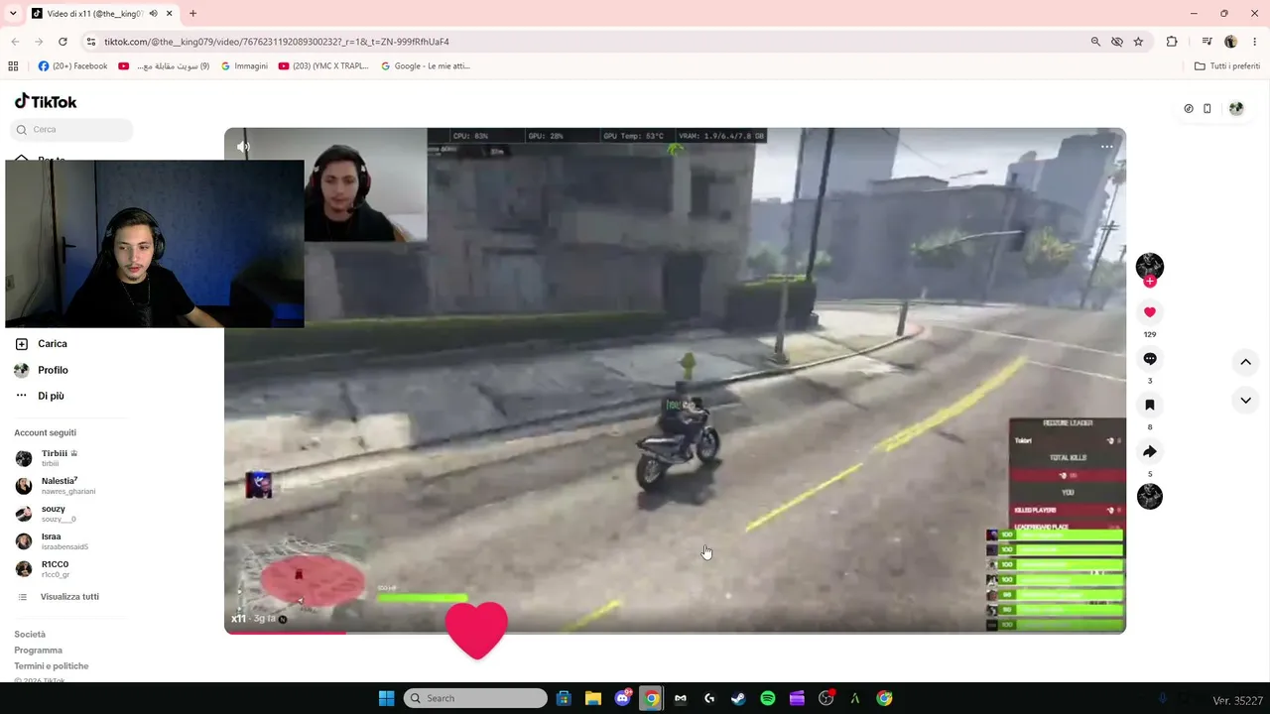Open Discord from the taskbar
The height and width of the screenshot is (714, 1270).
(x=622, y=698)
